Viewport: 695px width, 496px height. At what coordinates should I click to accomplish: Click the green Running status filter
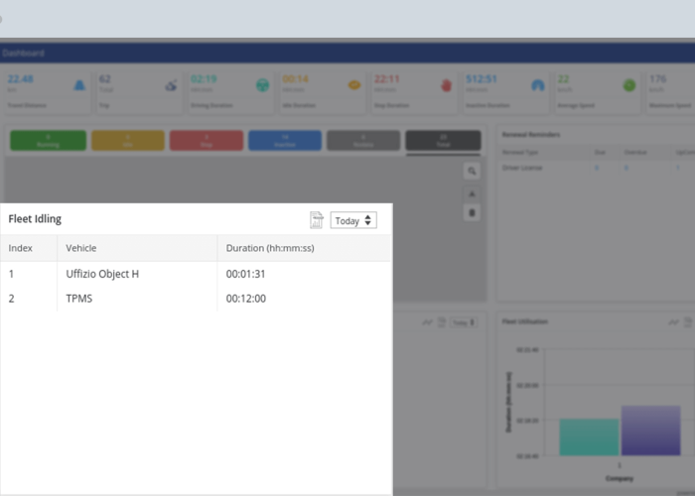(x=47, y=140)
